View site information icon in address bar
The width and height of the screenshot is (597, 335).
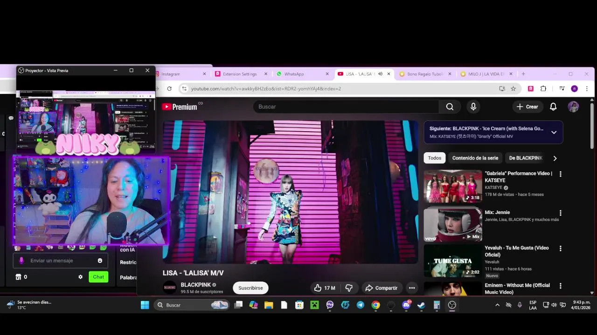pos(184,88)
